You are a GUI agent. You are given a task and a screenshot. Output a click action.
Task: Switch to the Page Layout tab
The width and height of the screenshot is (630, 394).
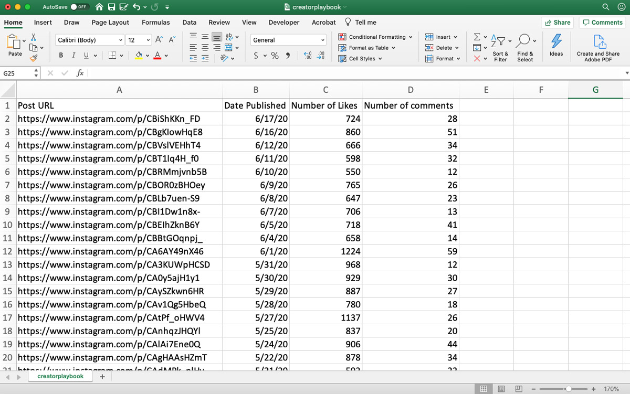[x=110, y=23]
